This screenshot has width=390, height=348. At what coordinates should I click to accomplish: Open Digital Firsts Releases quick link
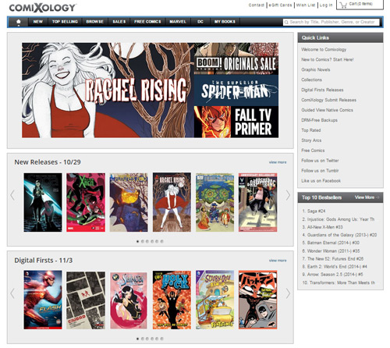point(322,90)
